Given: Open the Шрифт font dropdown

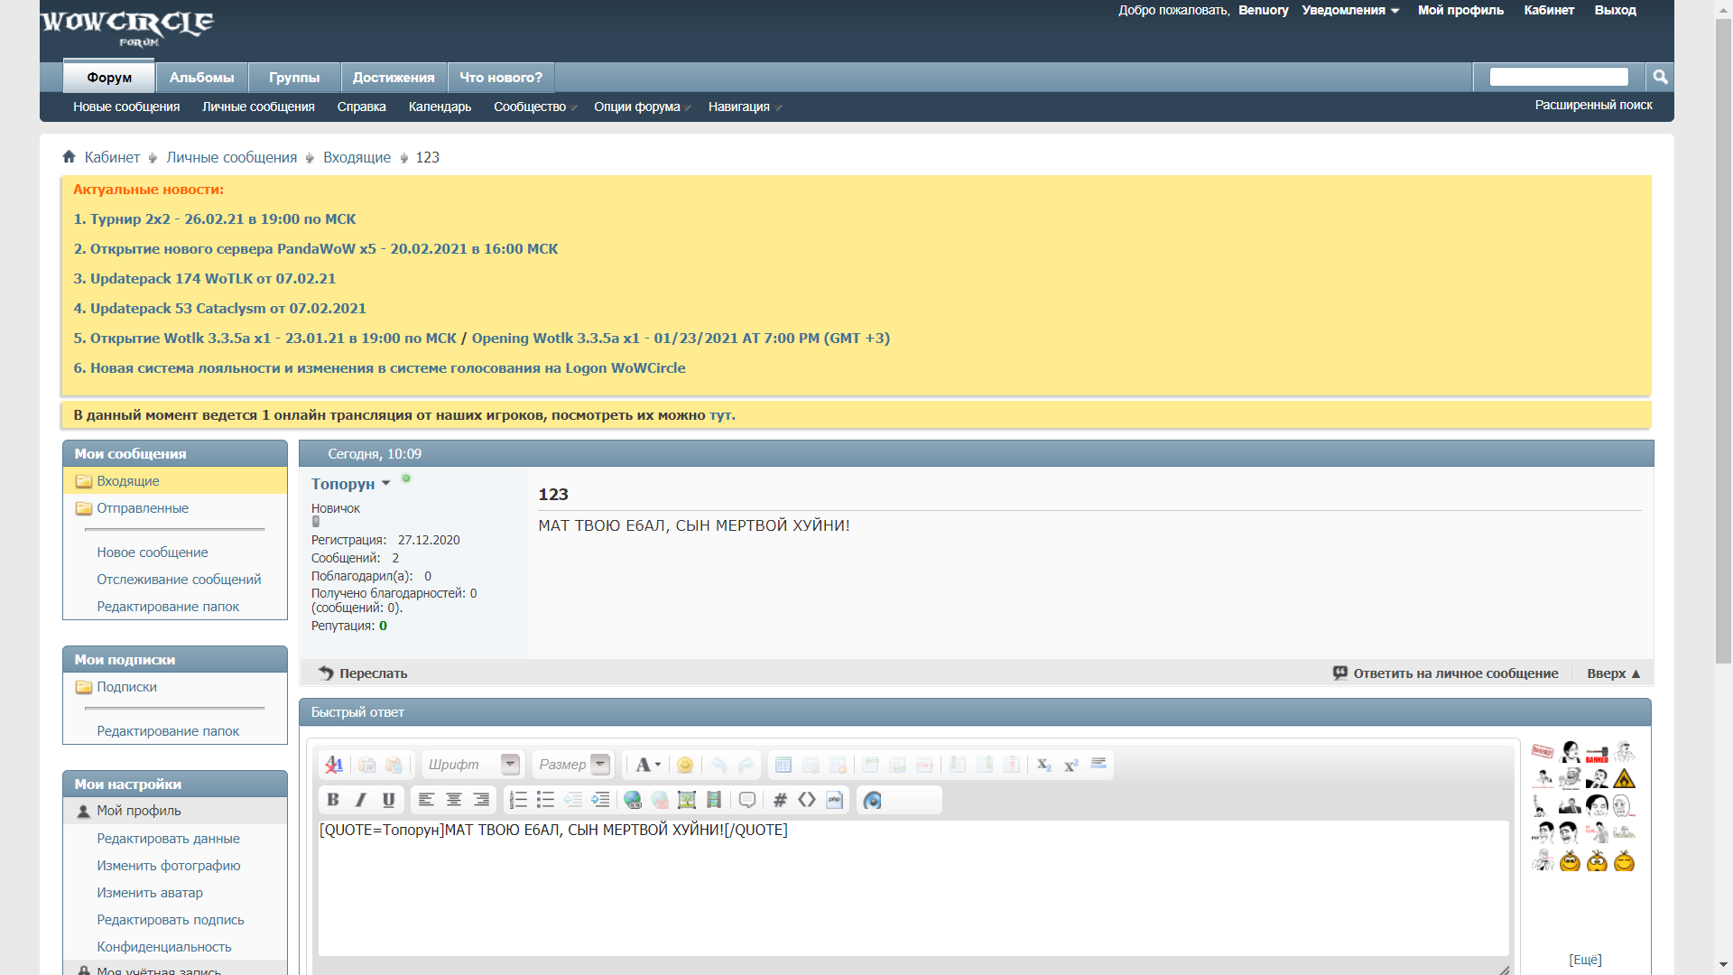Looking at the screenshot, I should (x=510, y=765).
